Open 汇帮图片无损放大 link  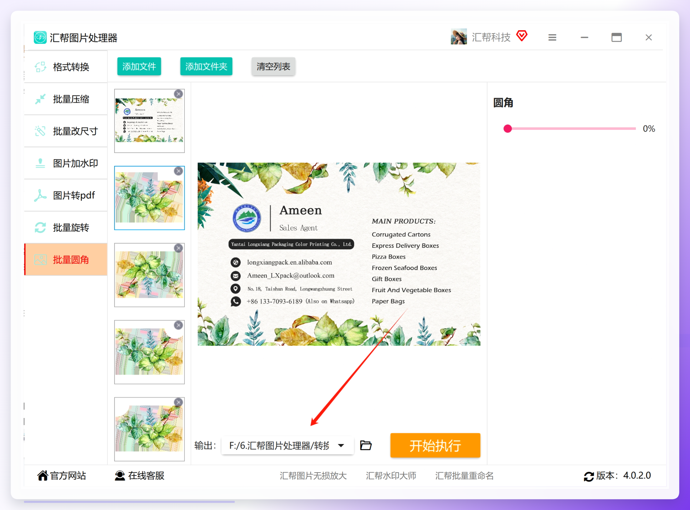(x=313, y=476)
